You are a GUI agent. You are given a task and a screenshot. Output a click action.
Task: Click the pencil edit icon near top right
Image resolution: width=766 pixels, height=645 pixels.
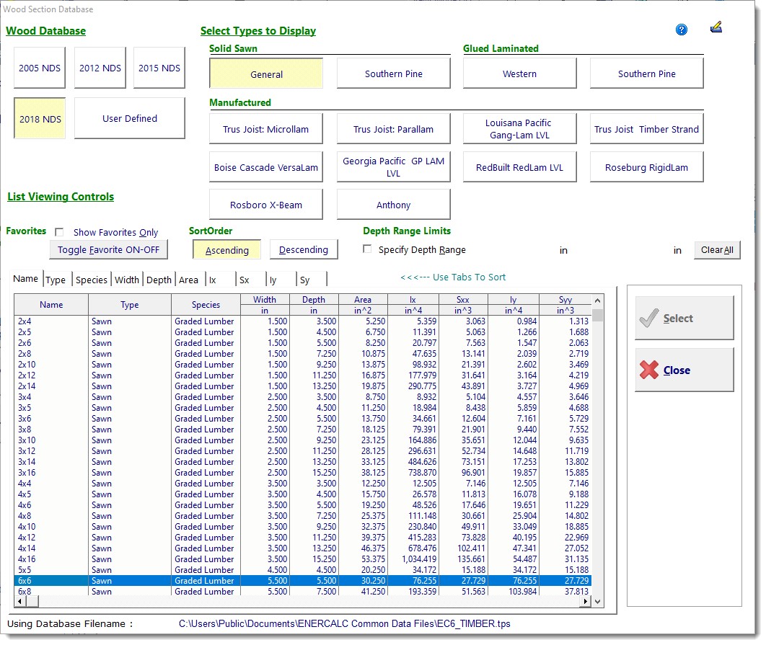point(717,27)
